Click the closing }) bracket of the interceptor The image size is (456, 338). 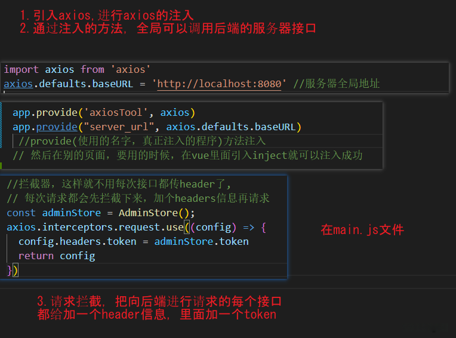13,270
